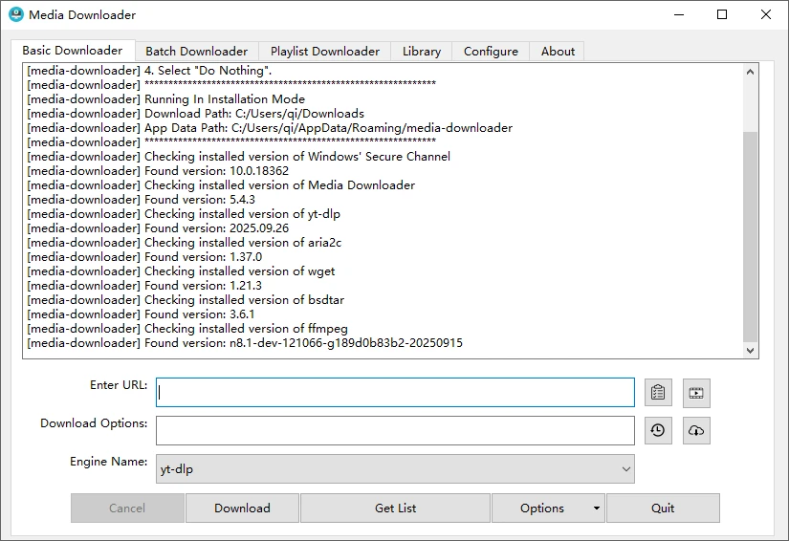Go to the Library tab
This screenshot has height=541, width=789.
coord(422,52)
